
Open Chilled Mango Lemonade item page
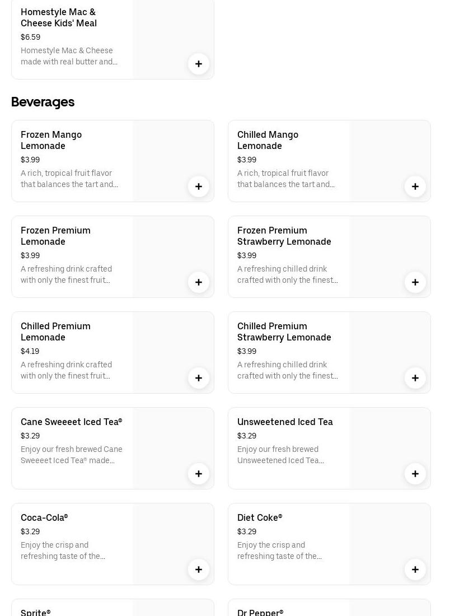pos(268,140)
